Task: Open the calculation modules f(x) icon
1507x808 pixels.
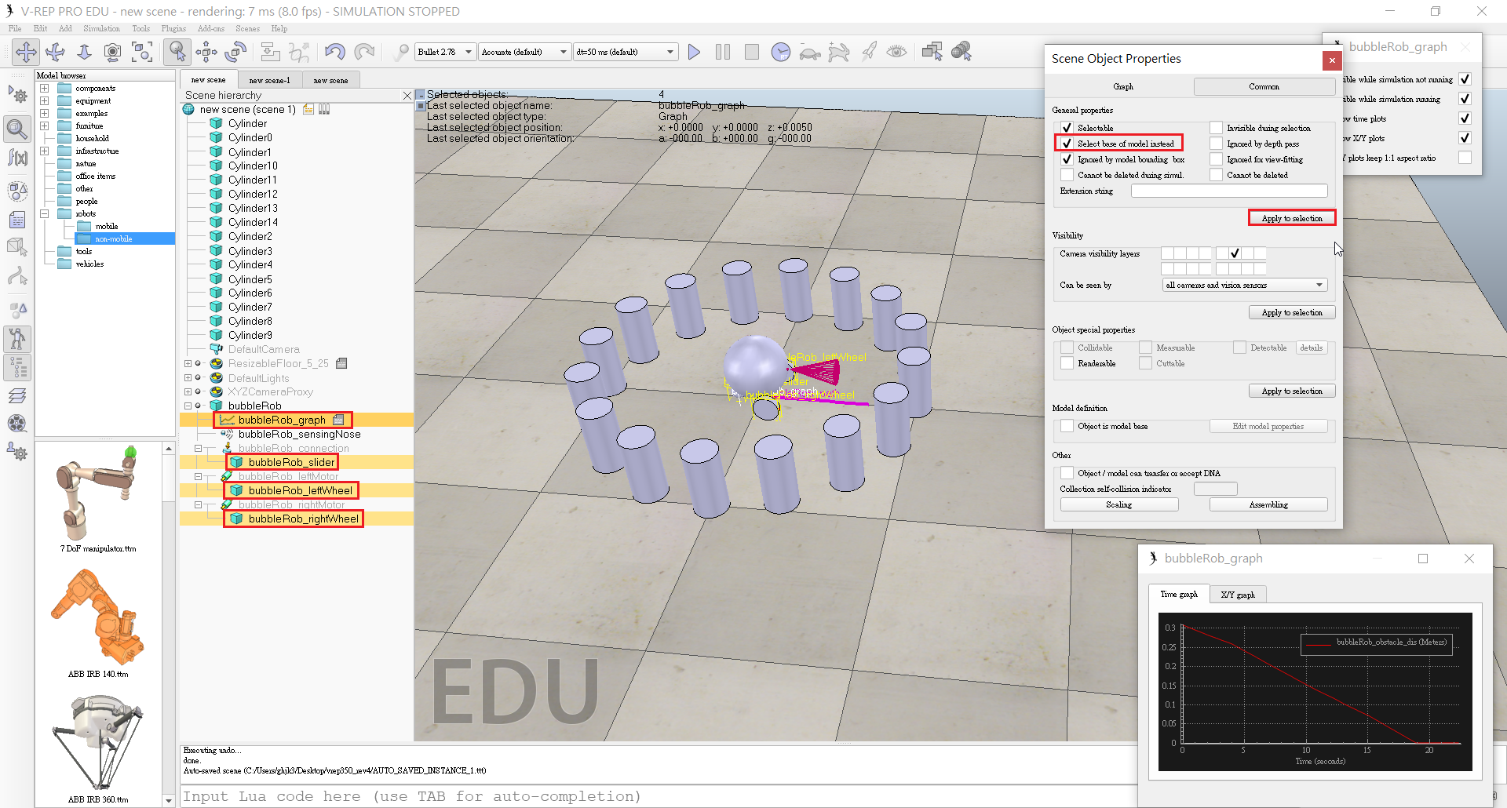Action: click(x=17, y=158)
